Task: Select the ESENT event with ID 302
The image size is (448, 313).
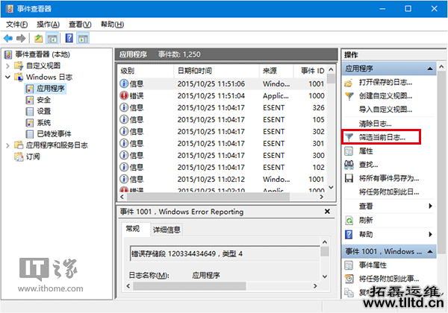Action: [x=222, y=132]
